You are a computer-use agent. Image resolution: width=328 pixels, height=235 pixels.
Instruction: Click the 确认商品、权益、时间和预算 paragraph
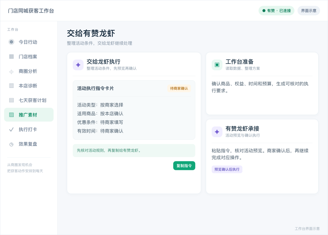pyautogui.click(x=260, y=87)
